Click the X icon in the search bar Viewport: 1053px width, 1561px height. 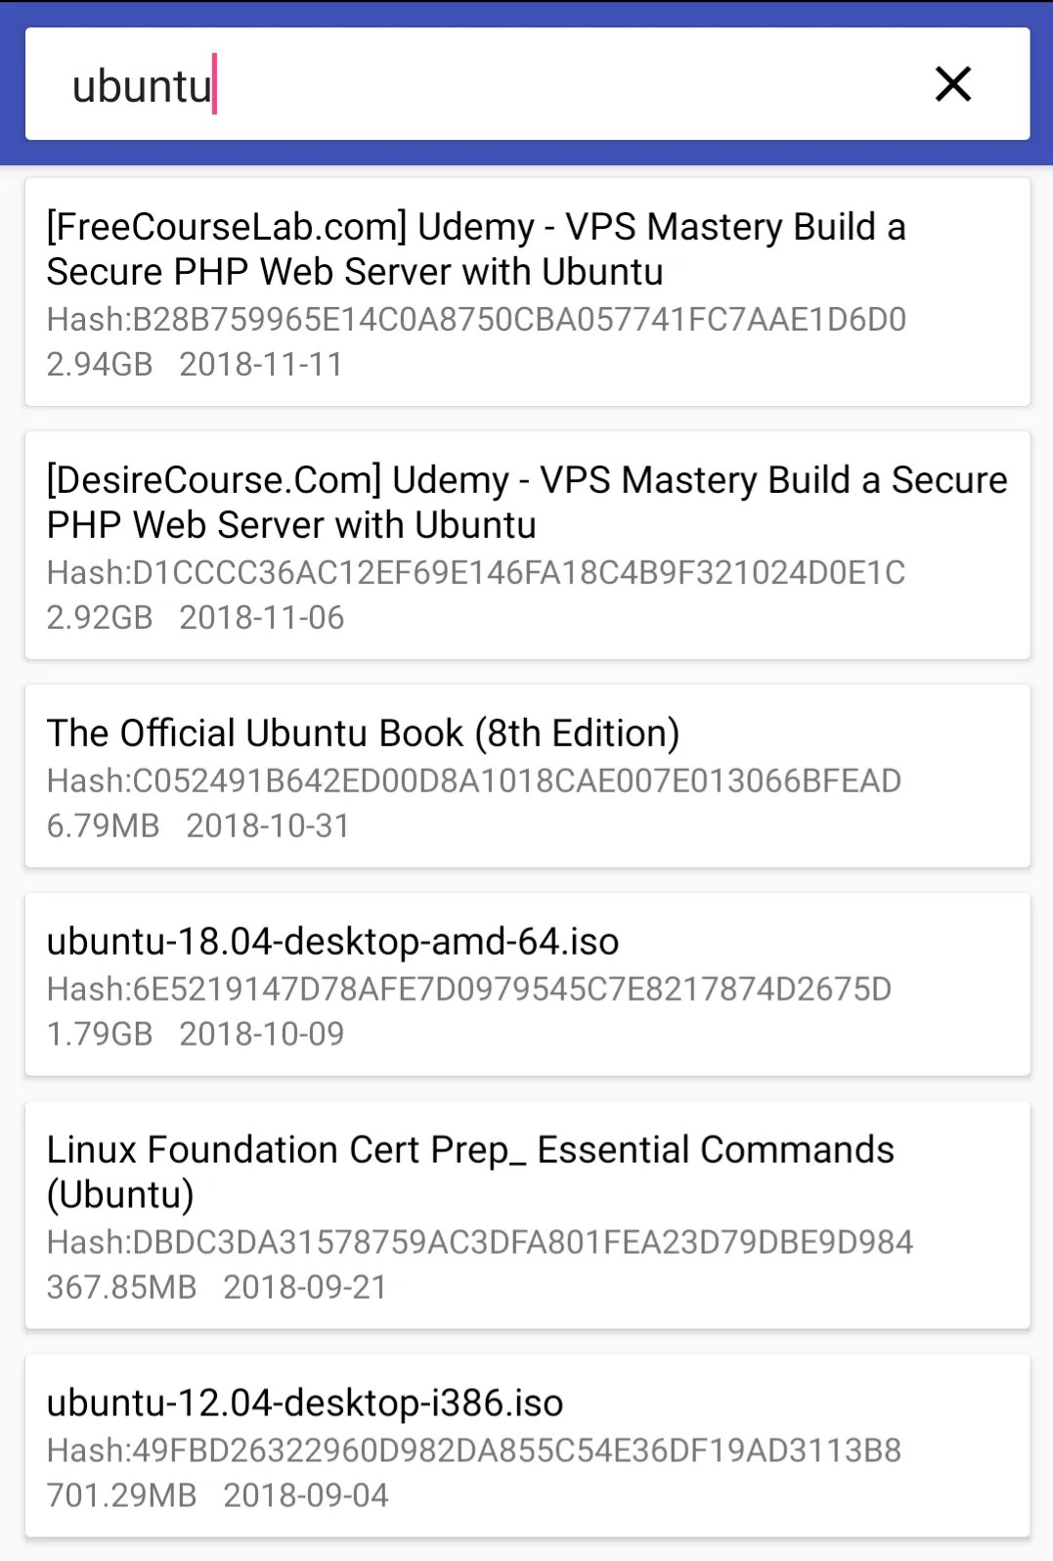pos(952,84)
